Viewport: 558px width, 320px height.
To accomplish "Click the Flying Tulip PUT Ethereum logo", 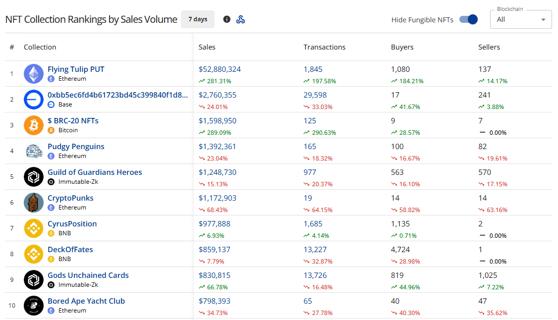I will [x=34, y=74].
